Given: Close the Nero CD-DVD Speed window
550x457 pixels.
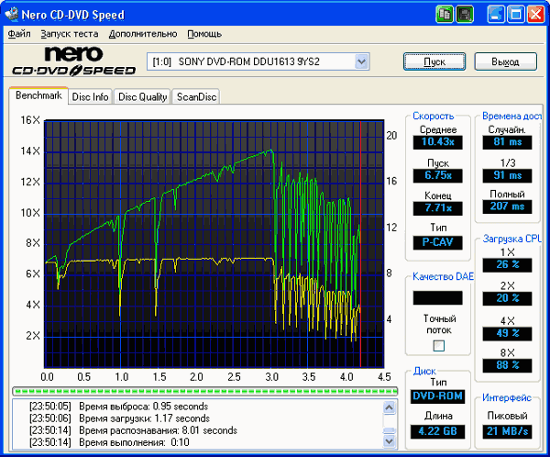Looking at the screenshot, I should tap(535, 15).
